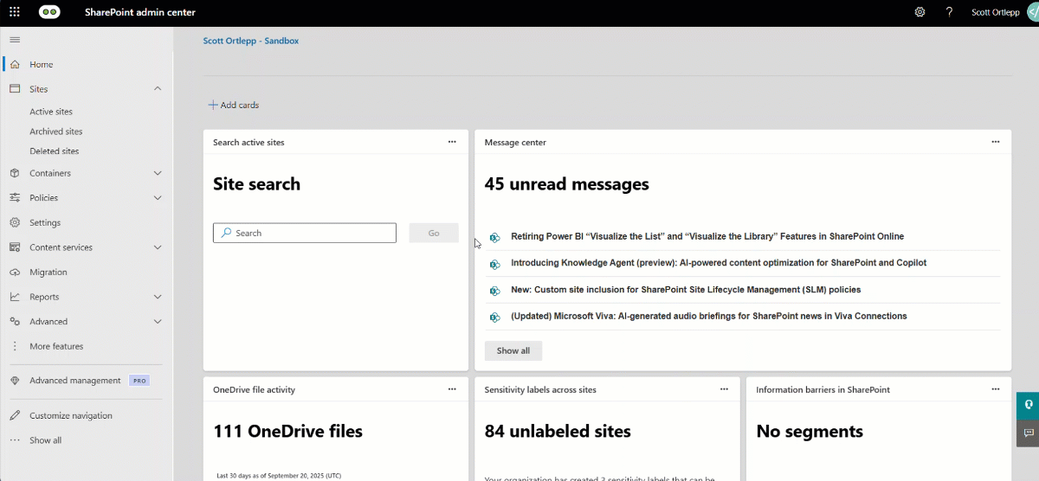Click the 45 unread messages heading
Viewport: 1039px width, 481px height.
click(x=567, y=184)
